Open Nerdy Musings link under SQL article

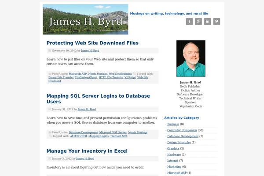[138, 132]
